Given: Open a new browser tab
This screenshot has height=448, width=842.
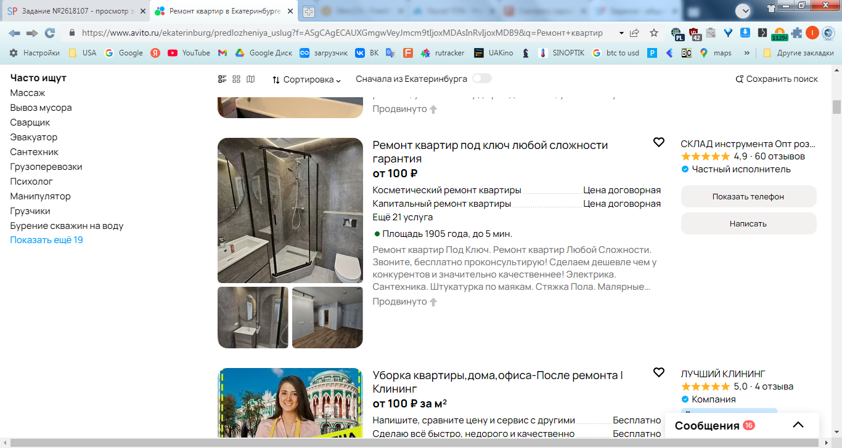Looking at the screenshot, I should click(309, 12).
